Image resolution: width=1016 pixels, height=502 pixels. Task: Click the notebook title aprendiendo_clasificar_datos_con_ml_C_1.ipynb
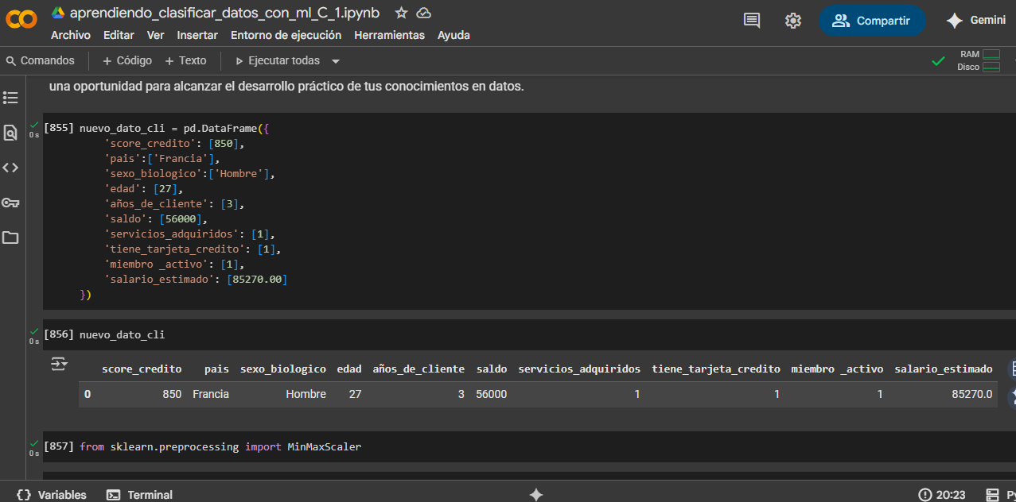click(225, 13)
